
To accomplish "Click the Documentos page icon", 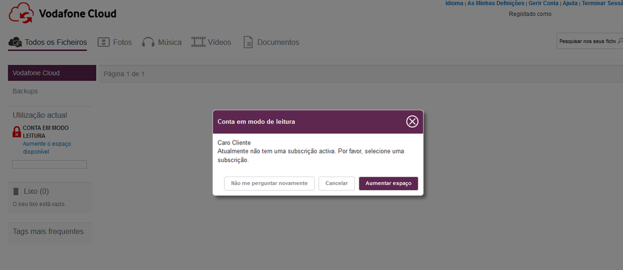I will 248,42.
